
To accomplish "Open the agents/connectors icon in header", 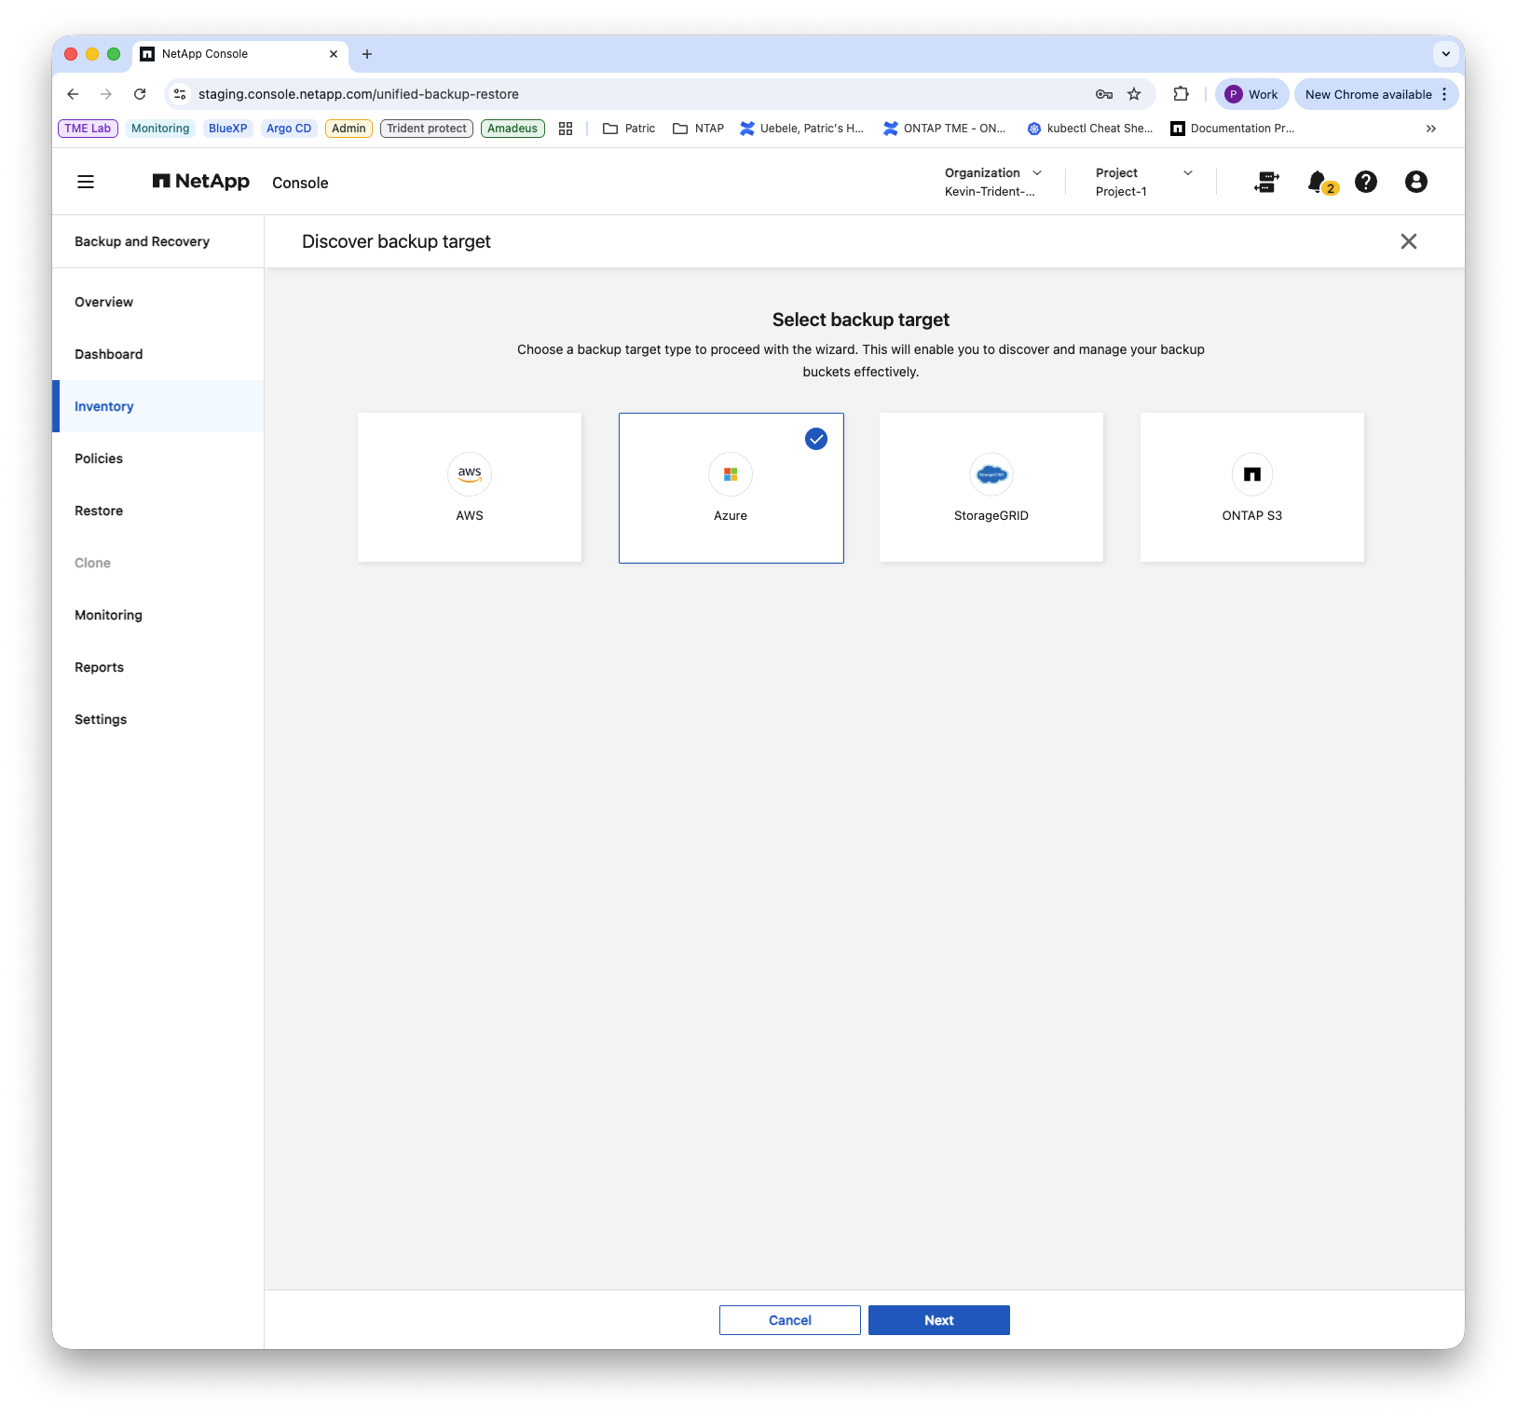I will point(1266,182).
